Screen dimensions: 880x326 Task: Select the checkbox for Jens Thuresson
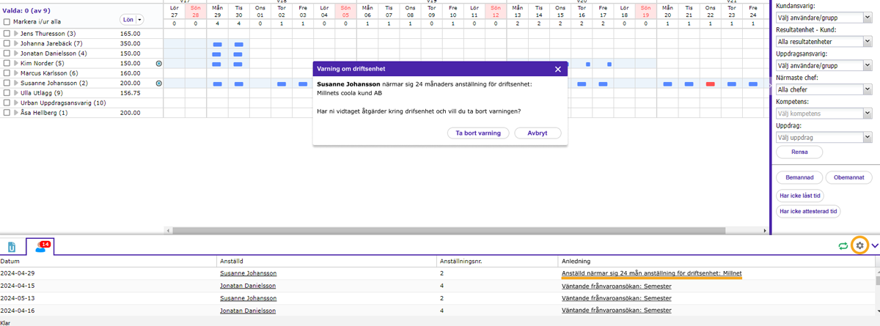coord(7,34)
